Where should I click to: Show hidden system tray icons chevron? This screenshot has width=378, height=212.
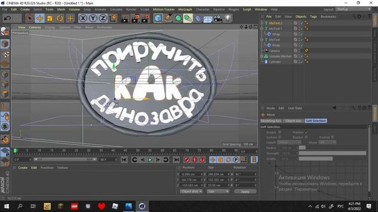310,206
